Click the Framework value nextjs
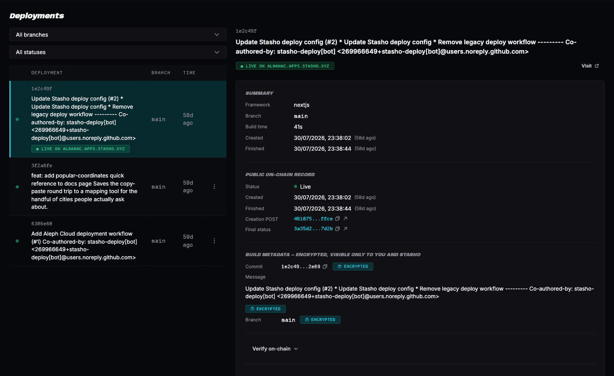Image resolution: width=614 pixels, height=376 pixels. tap(302, 105)
